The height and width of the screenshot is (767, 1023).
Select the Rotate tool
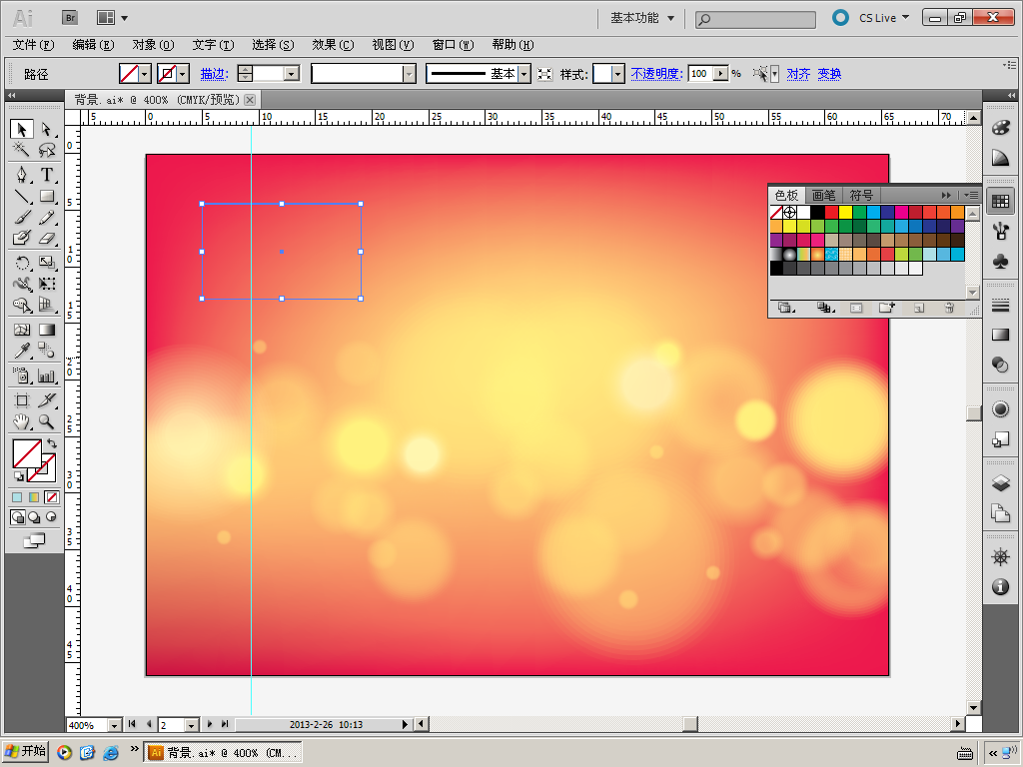point(22,263)
